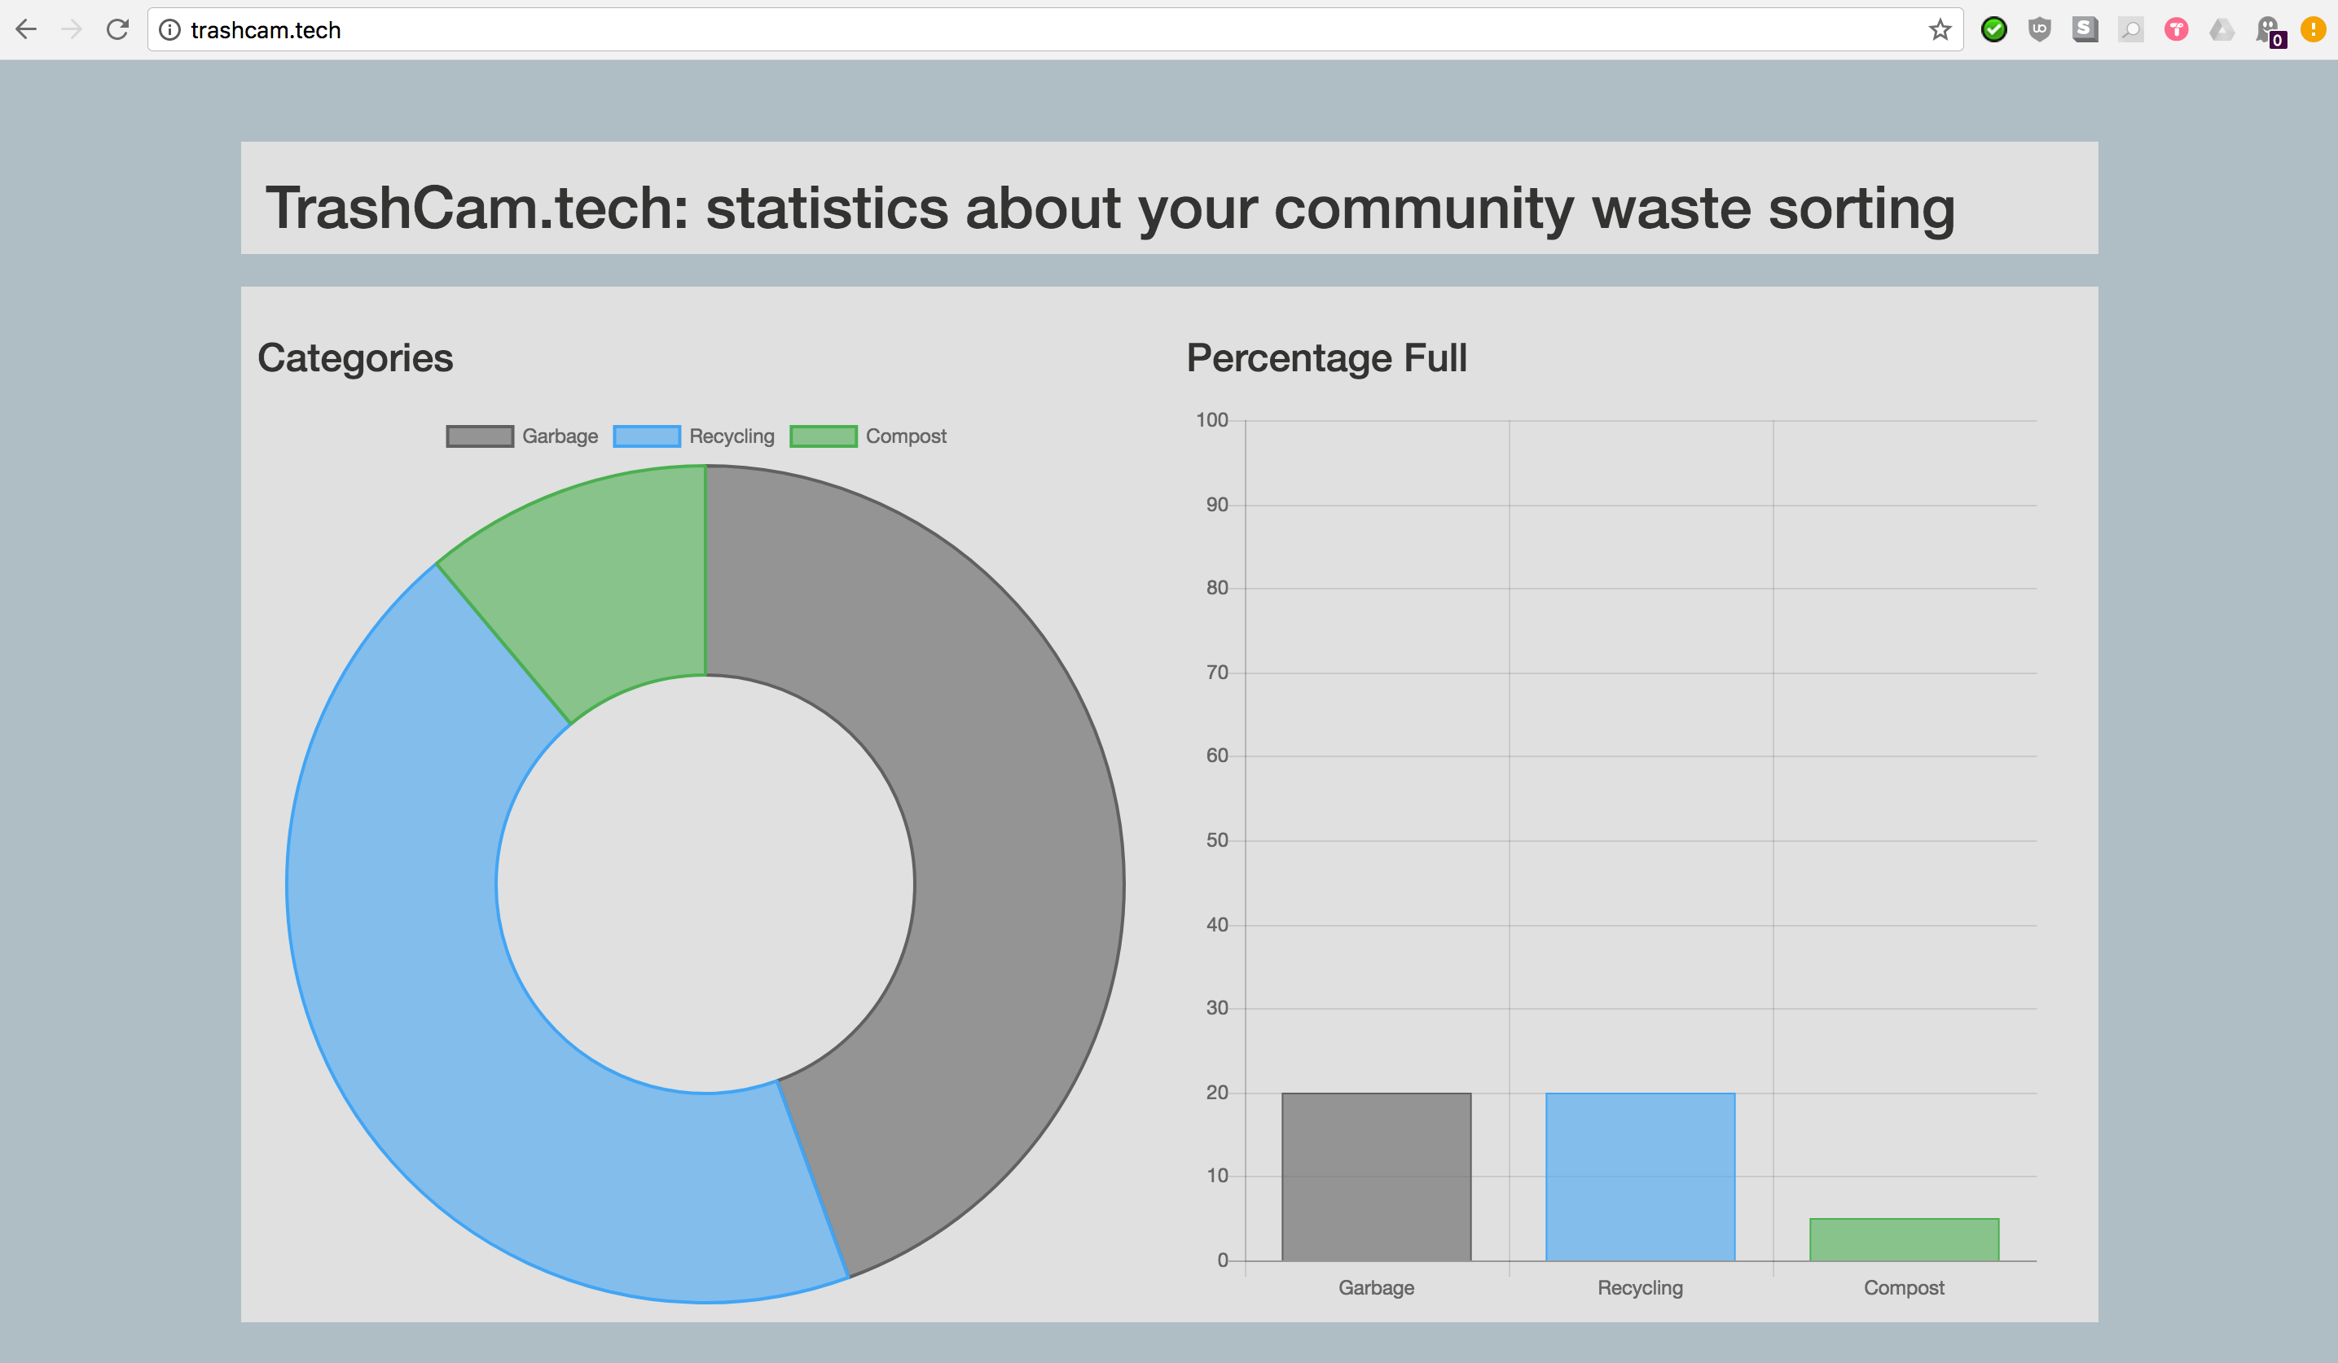This screenshot has height=1363, width=2338.
Task: View site info icon beside URL
Action: click(x=169, y=29)
